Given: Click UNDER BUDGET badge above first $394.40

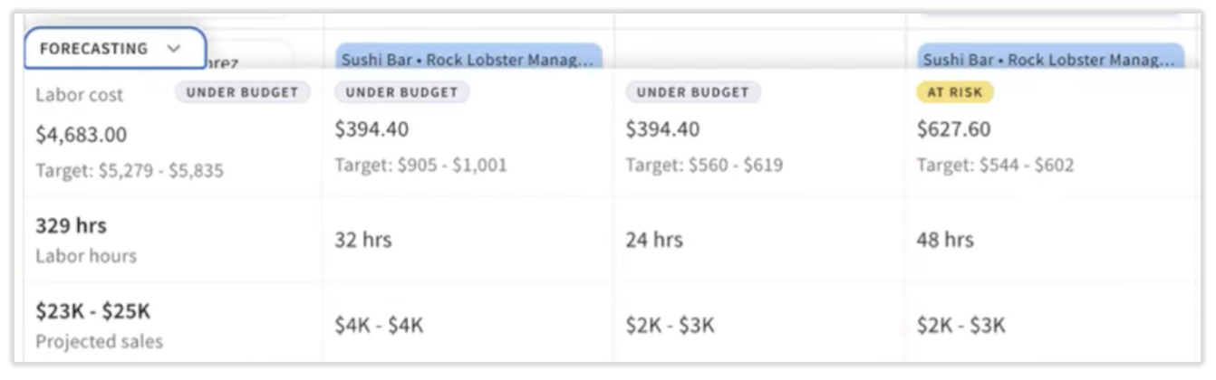Looking at the screenshot, I should (401, 91).
